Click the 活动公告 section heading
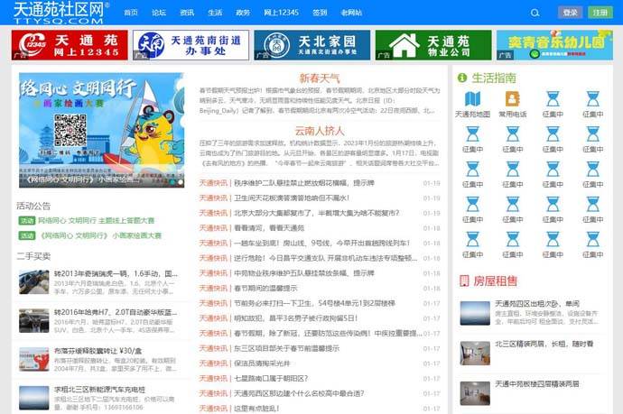 [x=33, y=206]
